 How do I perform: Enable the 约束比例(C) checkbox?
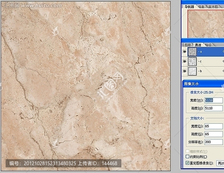pos(187,157)
